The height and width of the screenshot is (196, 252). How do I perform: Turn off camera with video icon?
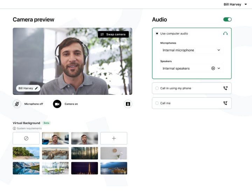pyautogui.click(x=57, y=104)
